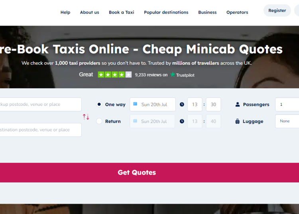The width and height of the screenshot is (299, 214).
Task: Click the Passengers person icon
Action: click(x=238, y=105)
